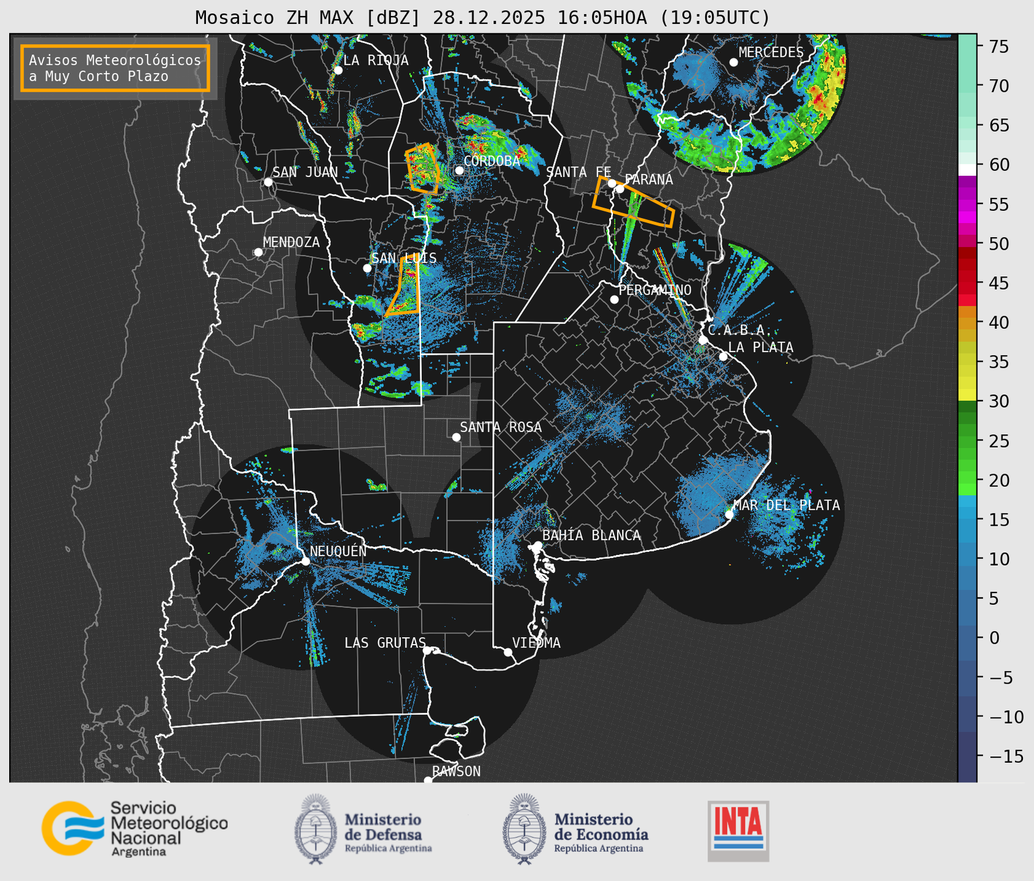The width and height of the screenshot is (1034, 881).
Task: Click the red INTA logo
Action: pyautogui.click(x=738, y=830)
